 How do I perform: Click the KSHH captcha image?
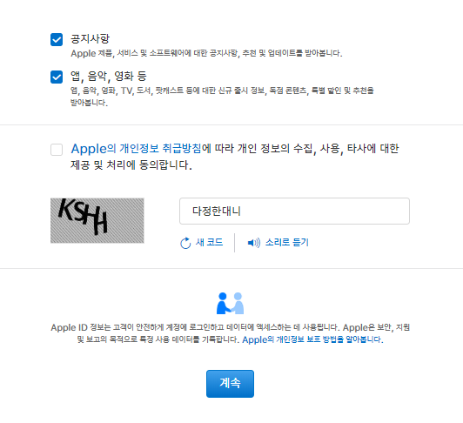pos(97,220)
